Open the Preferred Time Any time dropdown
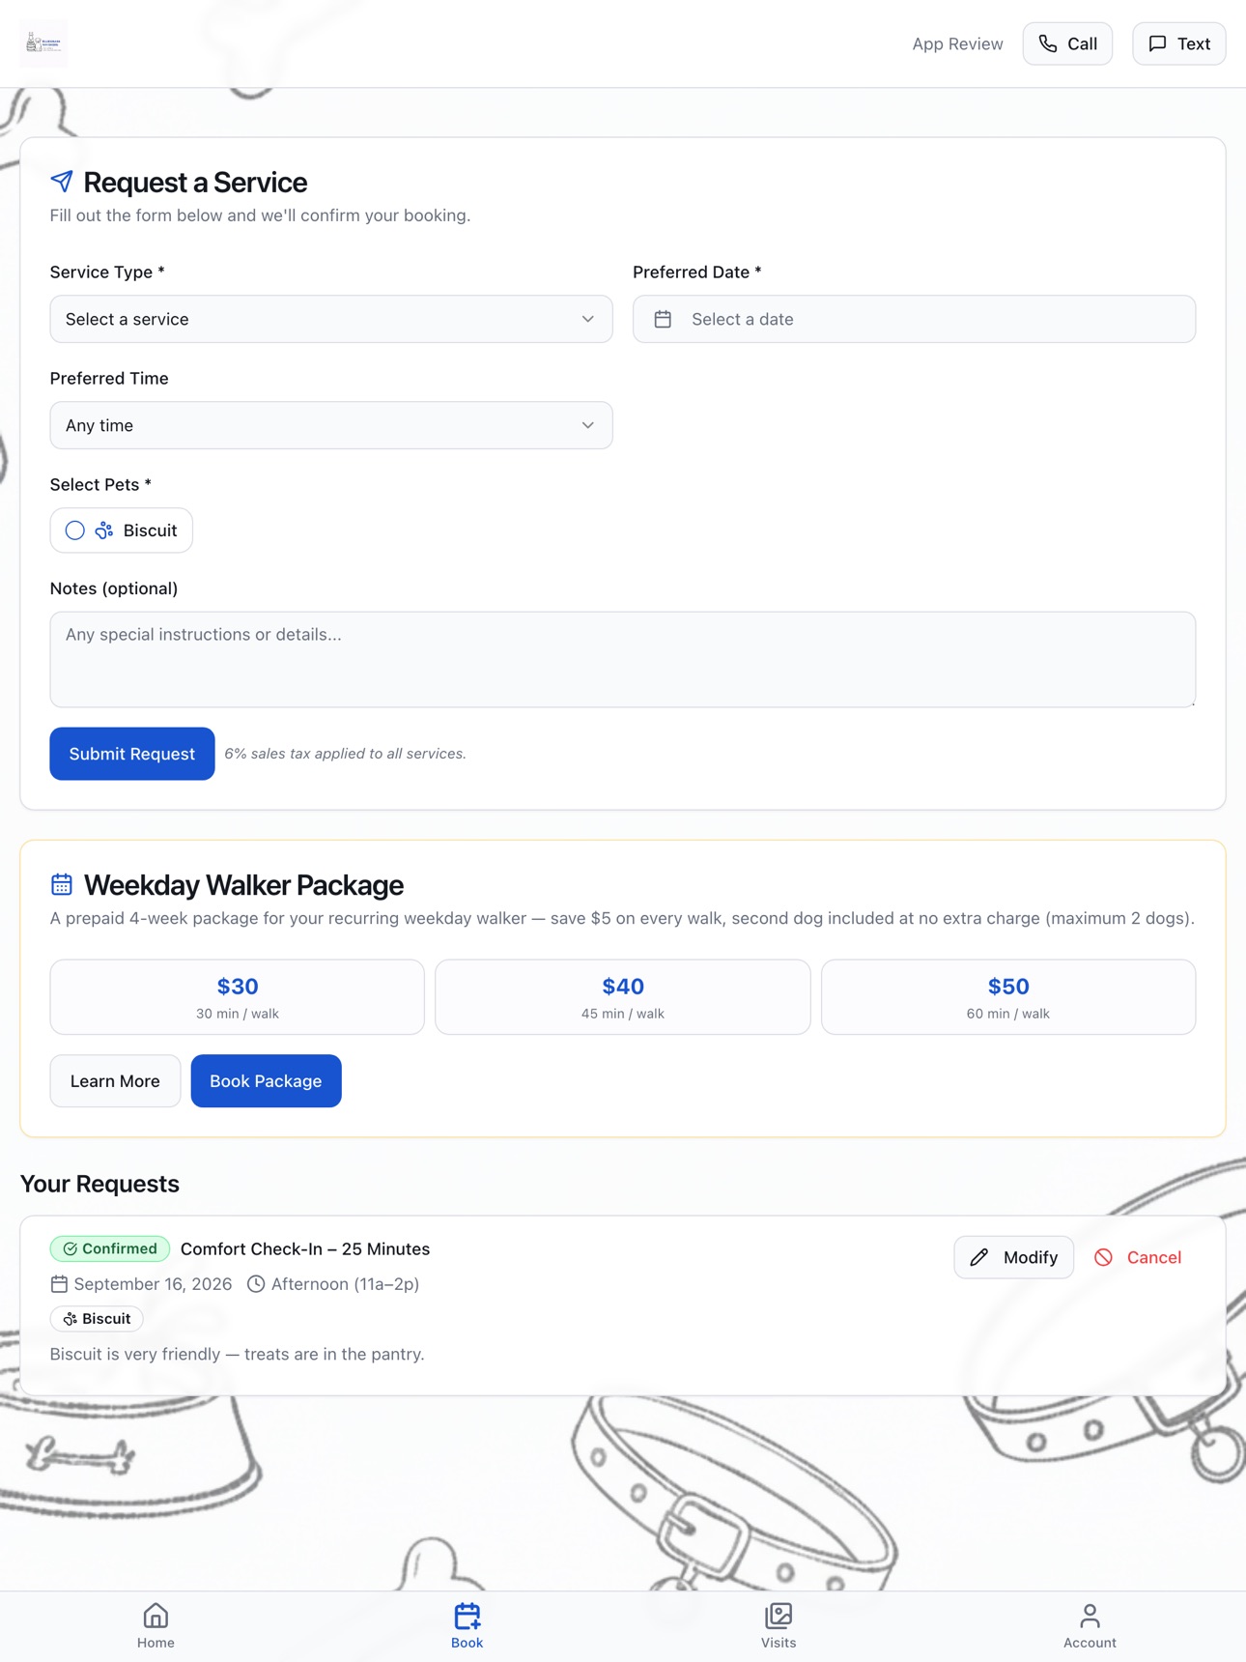Viewport: 1246px width, 1662px height. (331, 425)
